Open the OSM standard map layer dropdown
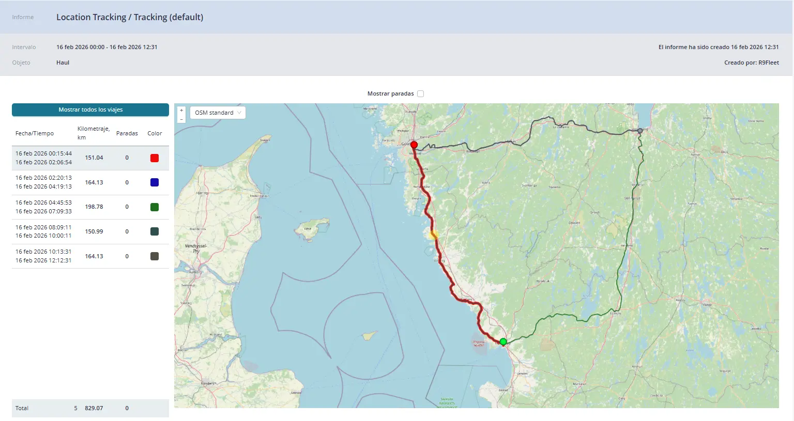Screen dimensions: 794x421 coord(218,113)
